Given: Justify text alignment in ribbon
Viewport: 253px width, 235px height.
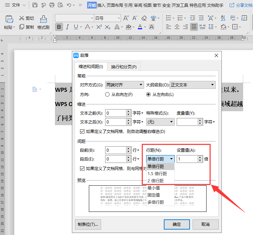Looking at the screenshot, I should pos(194,27).
